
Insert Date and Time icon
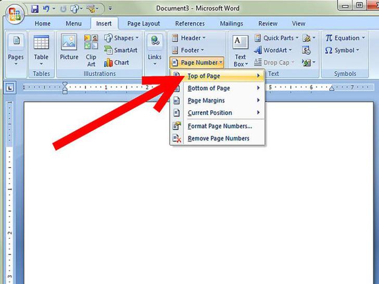[306, 50]
